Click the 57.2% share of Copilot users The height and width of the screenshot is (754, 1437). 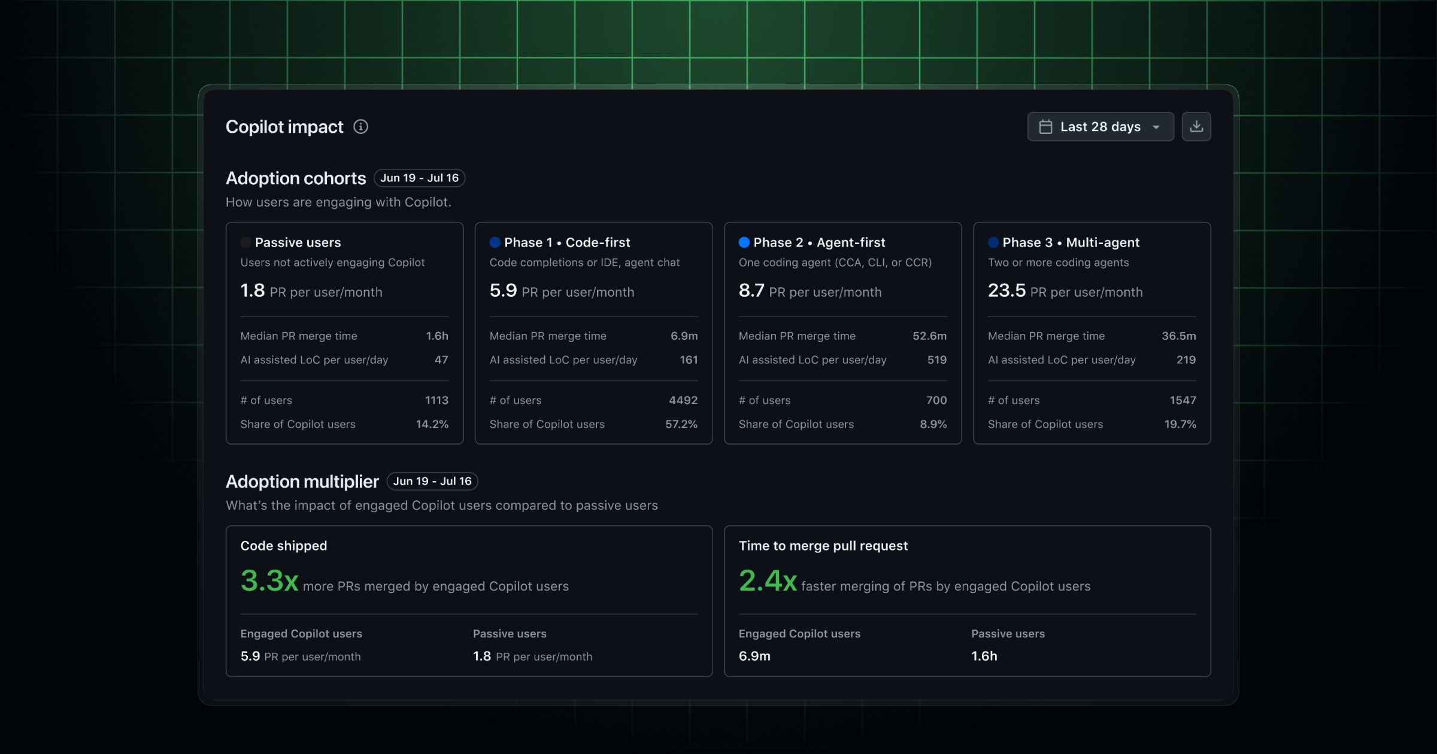pyautogui.click(x=681, y=424)
